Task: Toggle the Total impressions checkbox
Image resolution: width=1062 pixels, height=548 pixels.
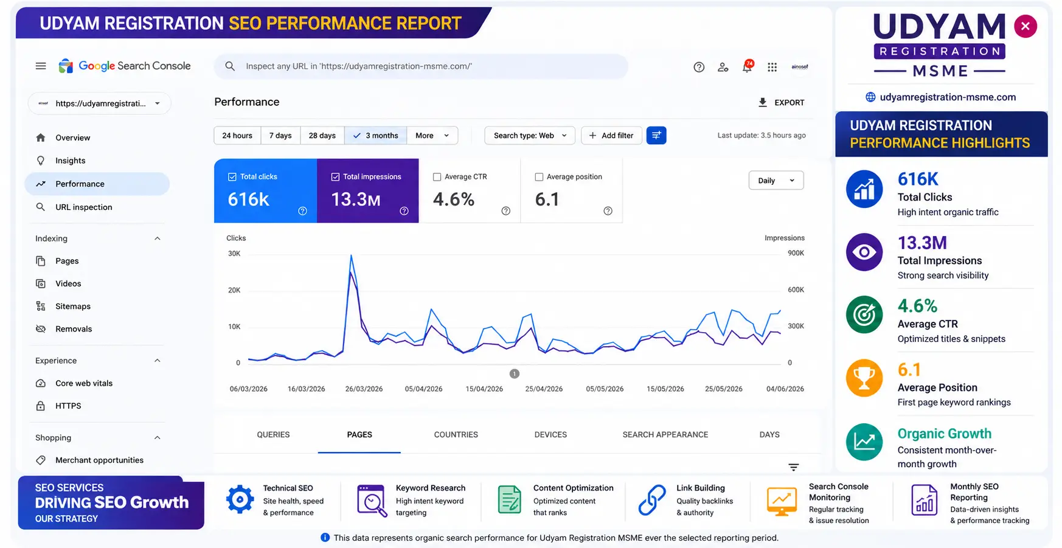Action: [335, 177]
